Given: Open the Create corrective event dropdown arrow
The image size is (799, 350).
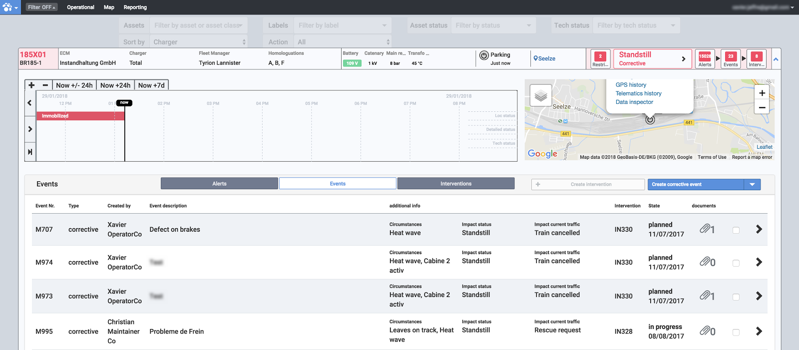Looking at the screenshot, I should pos(752,184).
